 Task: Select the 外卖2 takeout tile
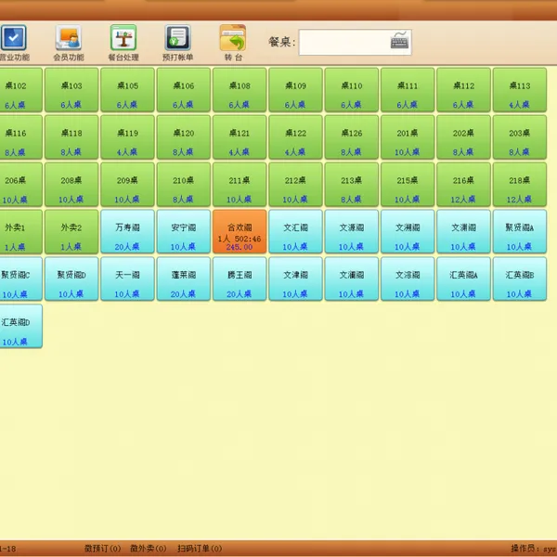(71, 231)
